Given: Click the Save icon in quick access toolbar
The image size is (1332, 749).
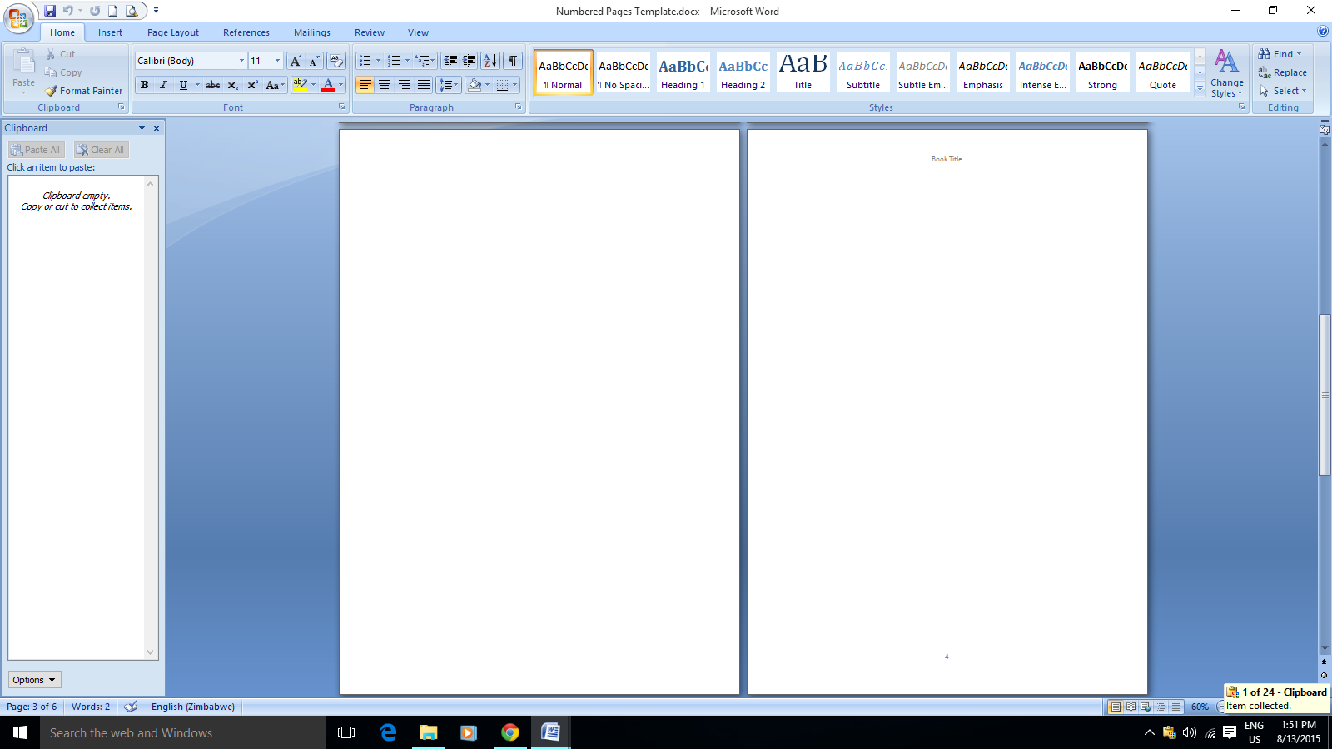Looking at the screenshot, I should click(x=50, y=11).
